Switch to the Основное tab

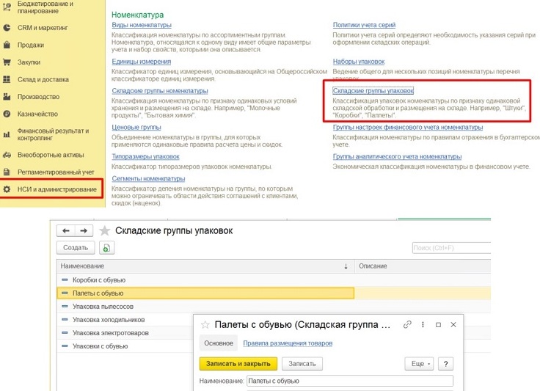click(x=219, y=343)
